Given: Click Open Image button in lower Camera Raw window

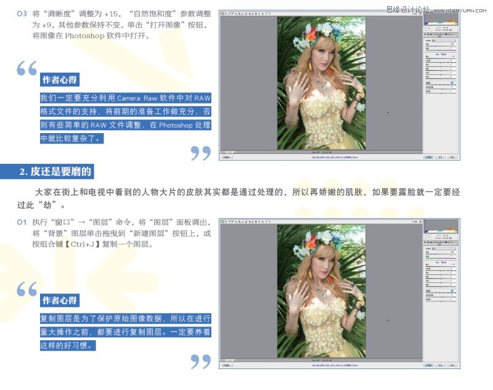Looking at the screenshot, I should (429, 365).
